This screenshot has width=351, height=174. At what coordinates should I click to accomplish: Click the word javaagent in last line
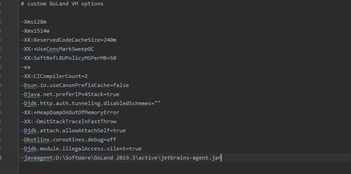tap(38, 158)
